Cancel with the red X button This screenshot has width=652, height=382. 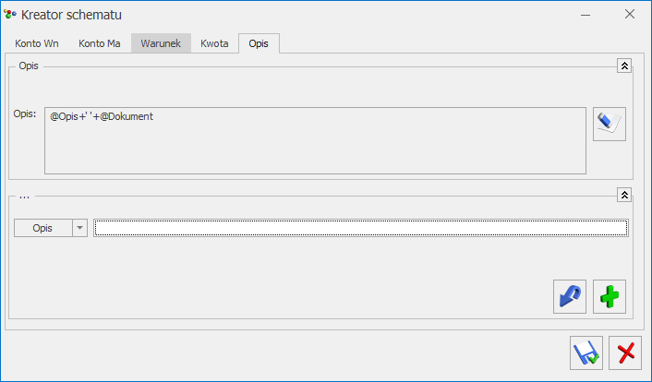pyautogui.click(x=625, y=352)
